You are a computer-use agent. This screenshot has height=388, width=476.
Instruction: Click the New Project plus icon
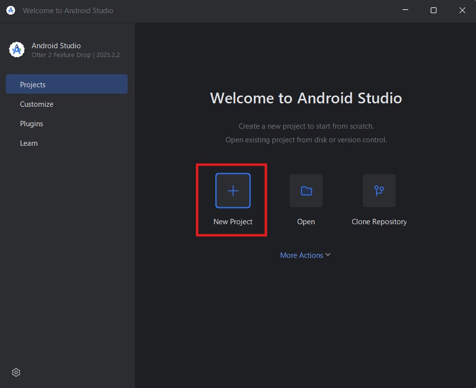233,191
